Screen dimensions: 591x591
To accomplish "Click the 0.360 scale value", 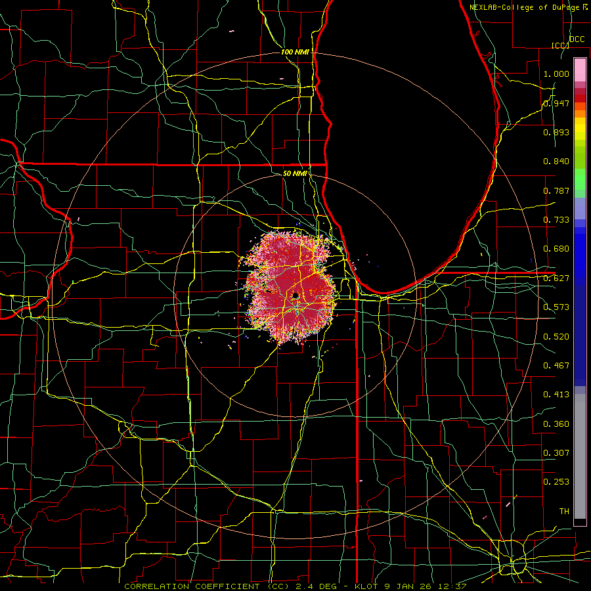I will (556, 424).
